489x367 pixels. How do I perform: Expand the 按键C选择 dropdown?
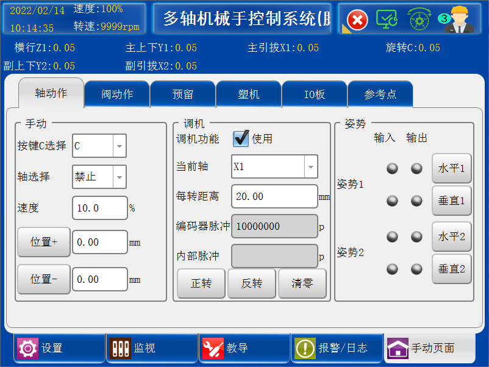(x=120, y=146)
